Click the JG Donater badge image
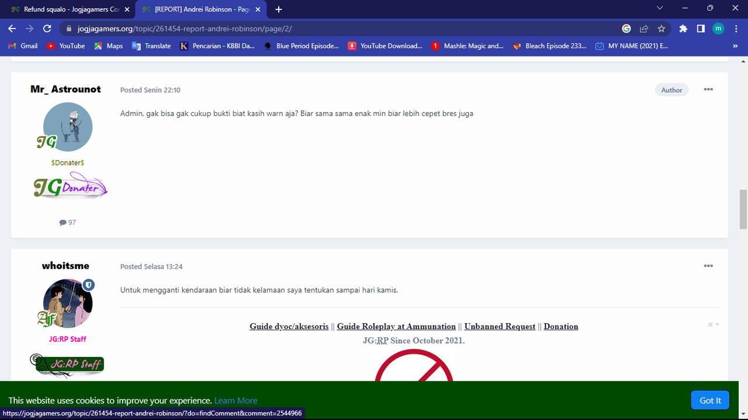 point(70,185)
